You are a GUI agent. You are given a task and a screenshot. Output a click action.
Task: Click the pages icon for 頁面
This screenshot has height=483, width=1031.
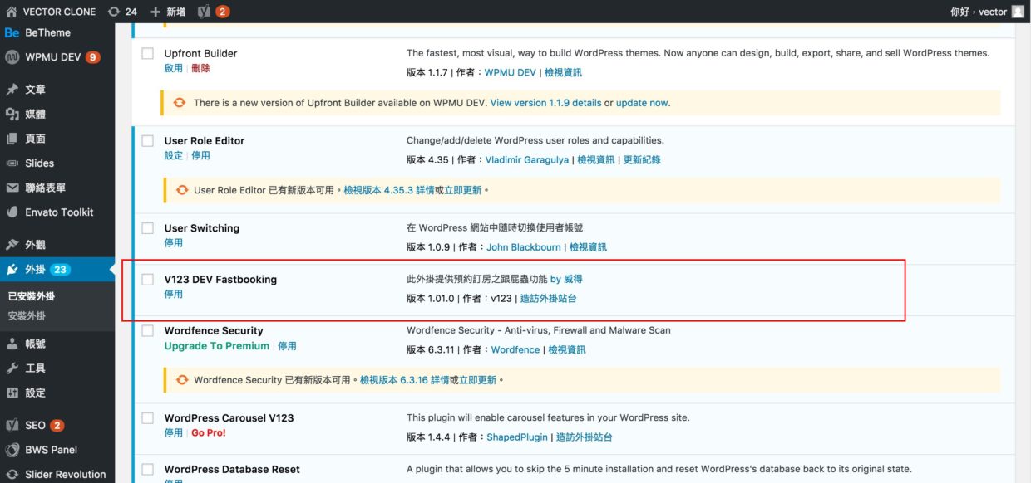coord(12,139)
